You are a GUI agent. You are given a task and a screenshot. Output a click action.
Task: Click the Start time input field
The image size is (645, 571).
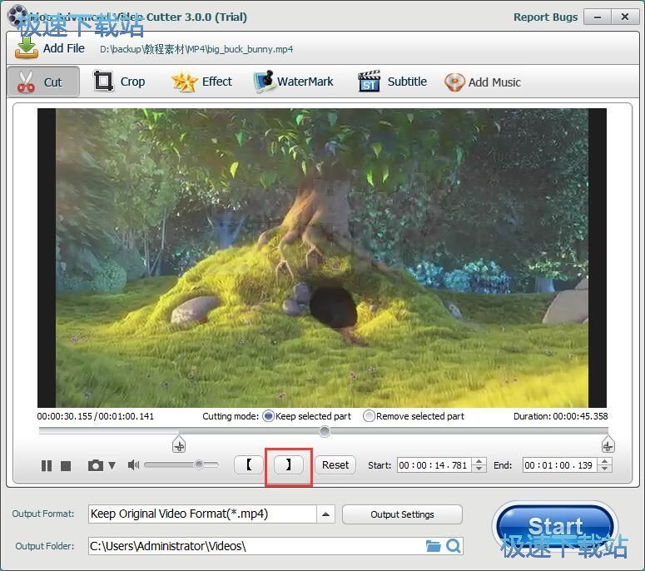tap(434, 465)
